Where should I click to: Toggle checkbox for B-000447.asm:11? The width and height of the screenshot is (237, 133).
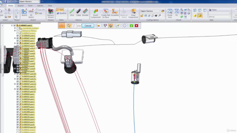coord(18,79)
